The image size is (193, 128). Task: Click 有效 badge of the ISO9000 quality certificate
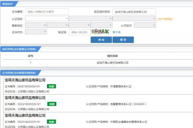point(52,104)
